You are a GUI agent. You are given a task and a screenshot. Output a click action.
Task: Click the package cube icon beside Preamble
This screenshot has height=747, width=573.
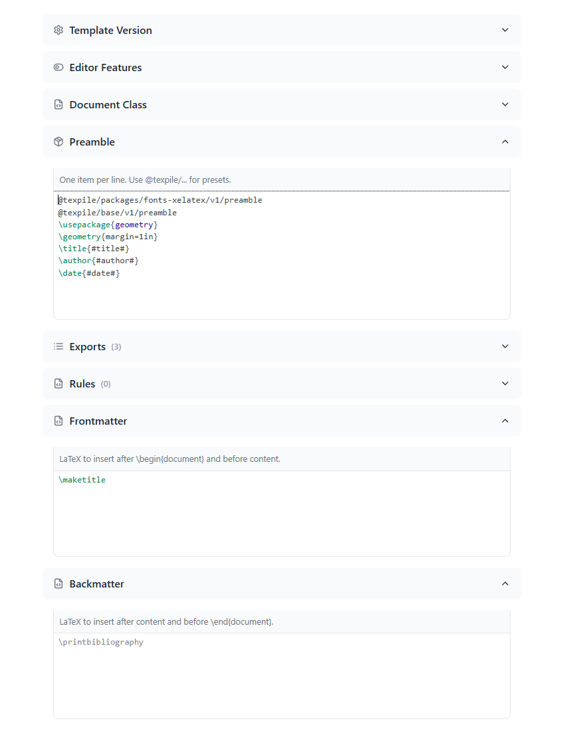[58, 142]
